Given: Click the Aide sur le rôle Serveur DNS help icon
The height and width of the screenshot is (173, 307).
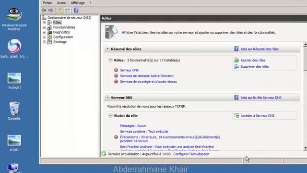Looking at the screenshot, I should tap(236, 98).
